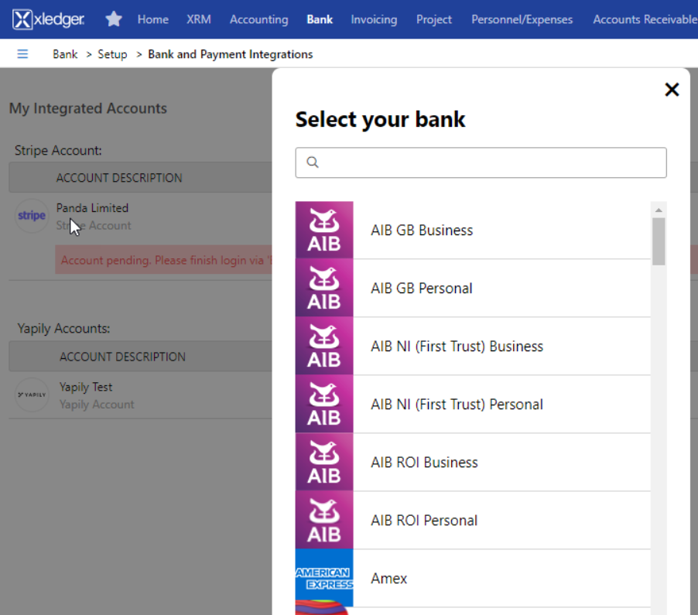Click the AIB NI Personal logo
698x615 pixels.
click(324, 404)
